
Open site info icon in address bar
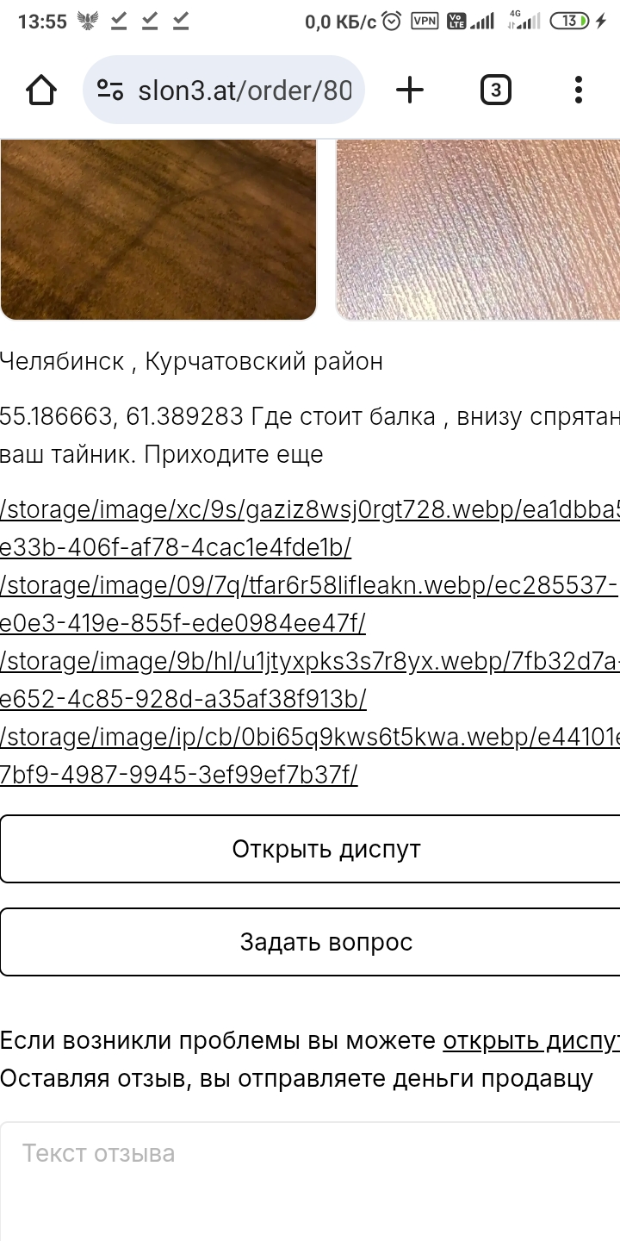coord(110,90)
